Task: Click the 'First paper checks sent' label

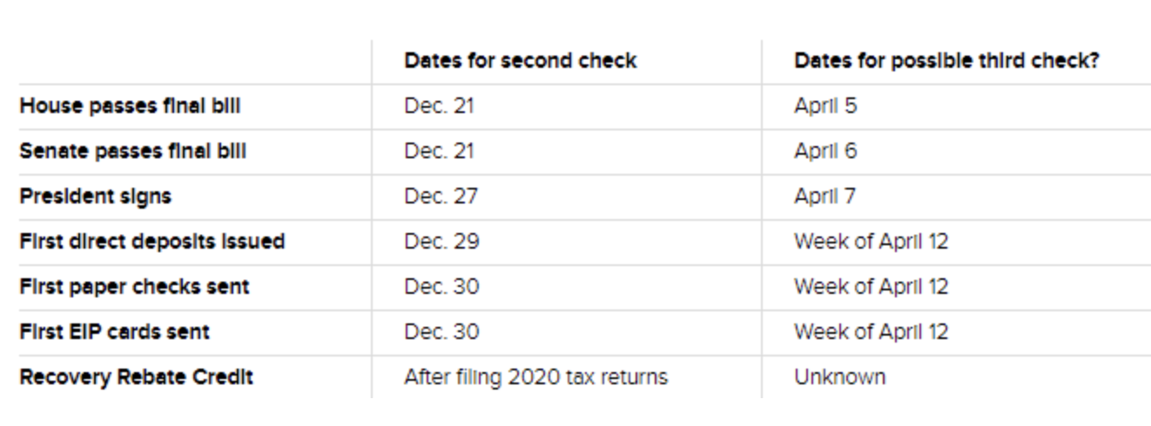Action: point(134,287)
